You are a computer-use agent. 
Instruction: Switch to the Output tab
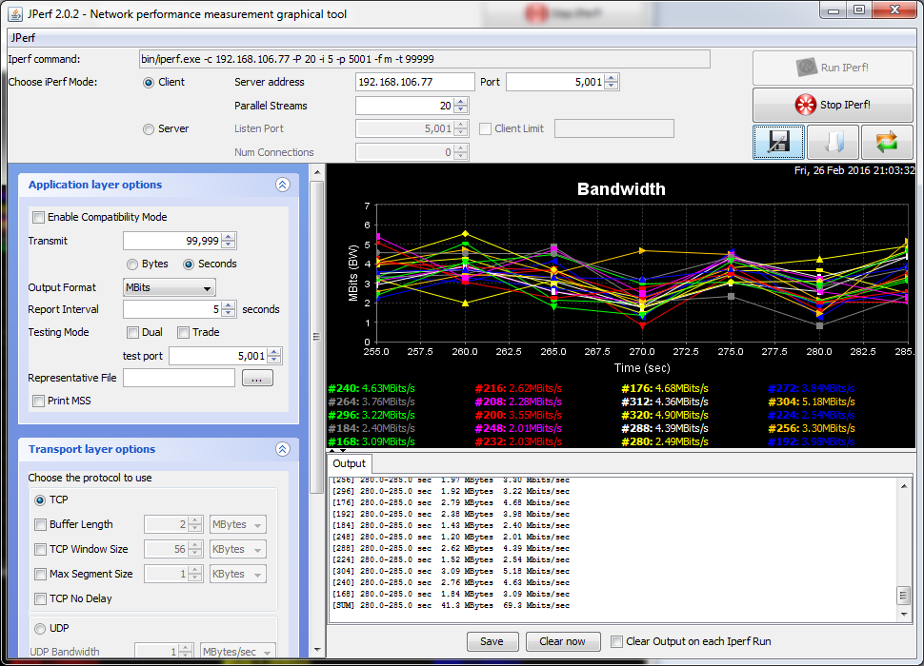(x=348, y=463)
